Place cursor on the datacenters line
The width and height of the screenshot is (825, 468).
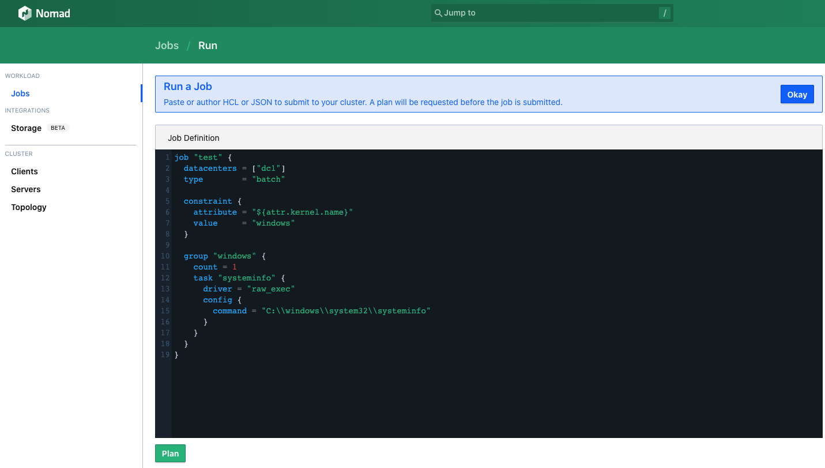tap(235, 169)
